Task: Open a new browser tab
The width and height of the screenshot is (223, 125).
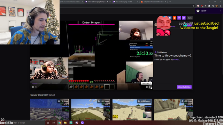Action: point(170,2)
